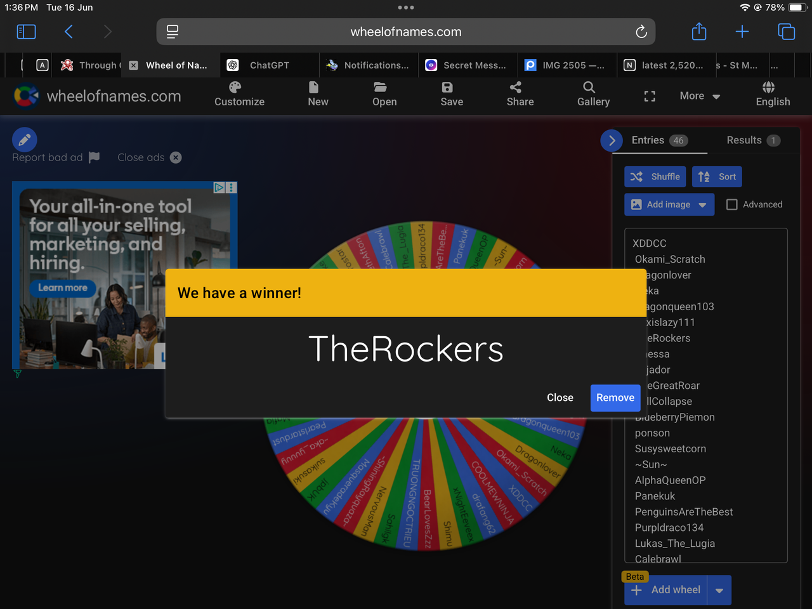Remove TheRockers from the wheel
The height and width of the screenshot is (609, 812).
(x=615, y=398)
